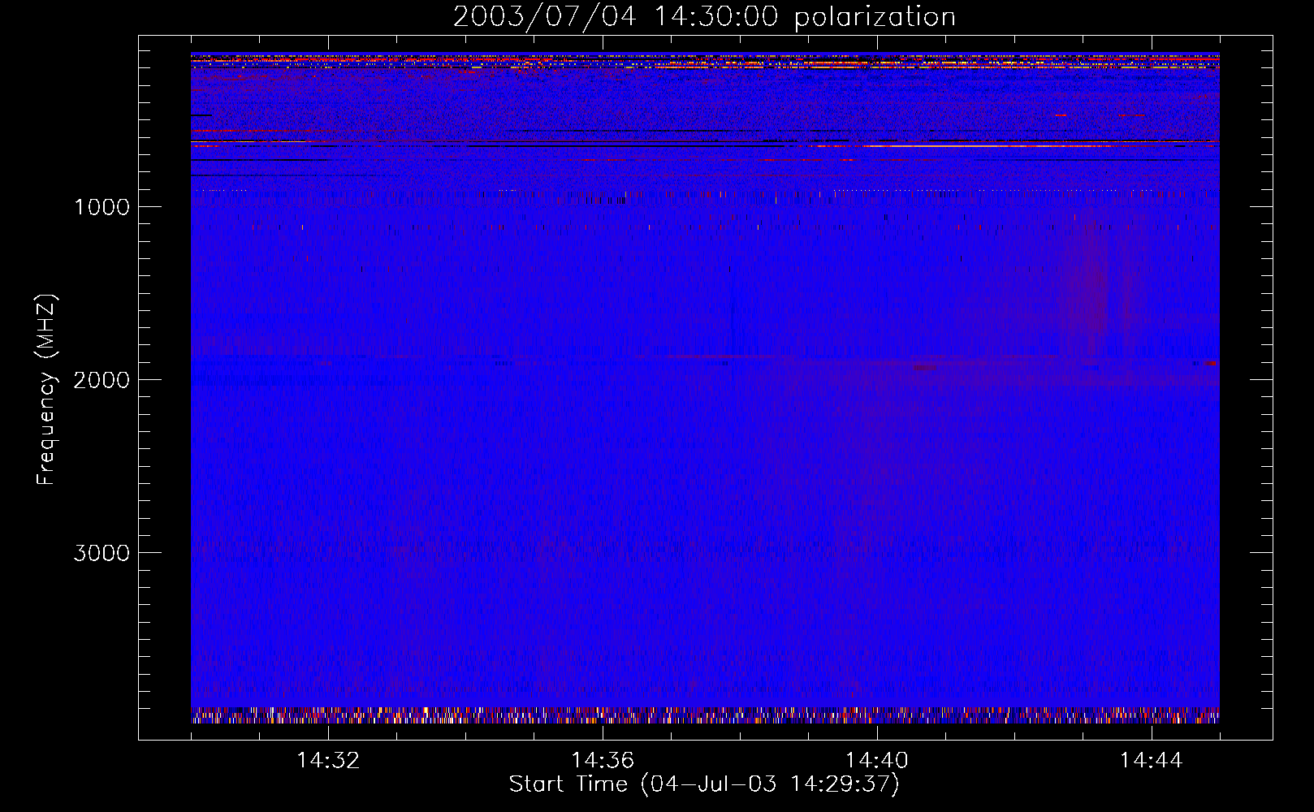The width and height of the screenshot is (1314, 812).
Task: Click the 1000 frequency tick label
Action: 102,206
